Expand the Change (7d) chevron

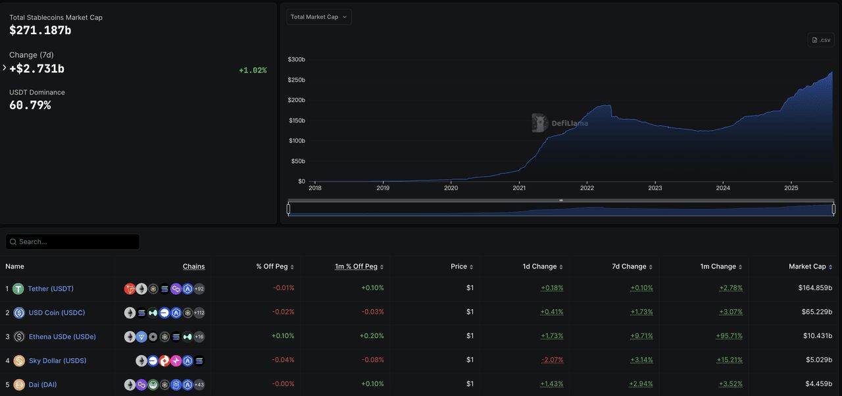point(5,68)
